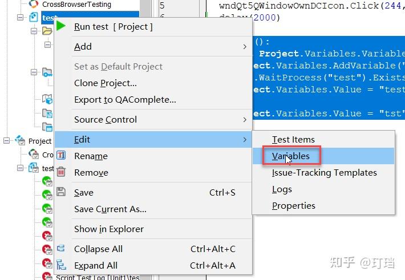Click the Rename icon in context menu
Viewport: 405px width, 280px height.
coord(62,156)
